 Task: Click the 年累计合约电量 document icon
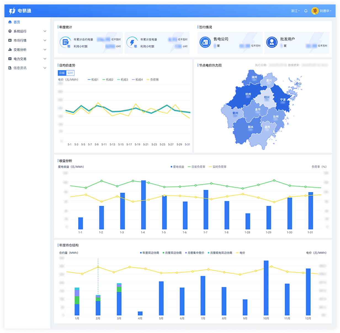click(65, 42)
